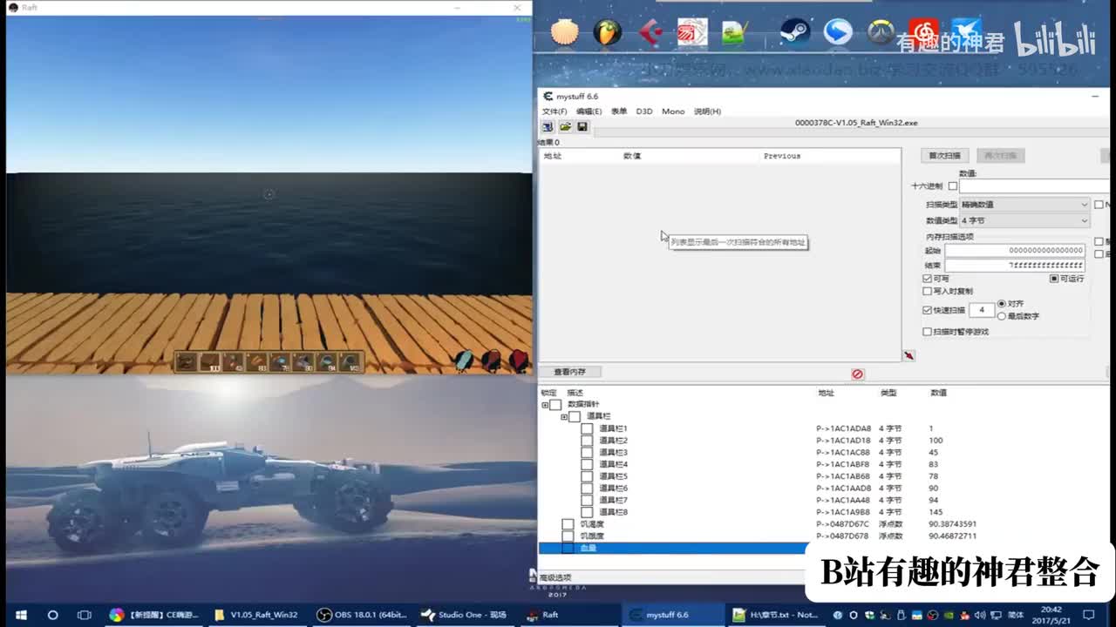The height and width of the screenshot is (627, 1116).
Task: Select the 对齐 alignment radio button
Action: 1001,304
